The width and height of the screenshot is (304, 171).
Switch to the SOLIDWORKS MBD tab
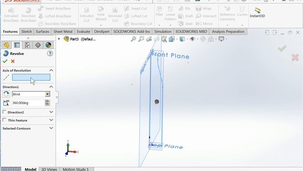(191, 31)
